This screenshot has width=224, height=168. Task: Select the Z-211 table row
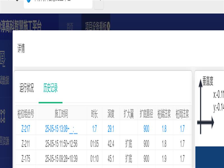coord(26,144)
